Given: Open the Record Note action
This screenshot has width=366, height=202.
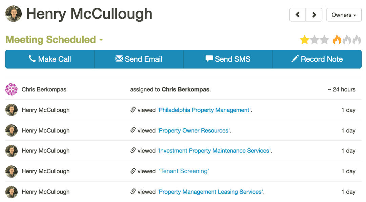Looking at the screenshot, I should (317, 59).
